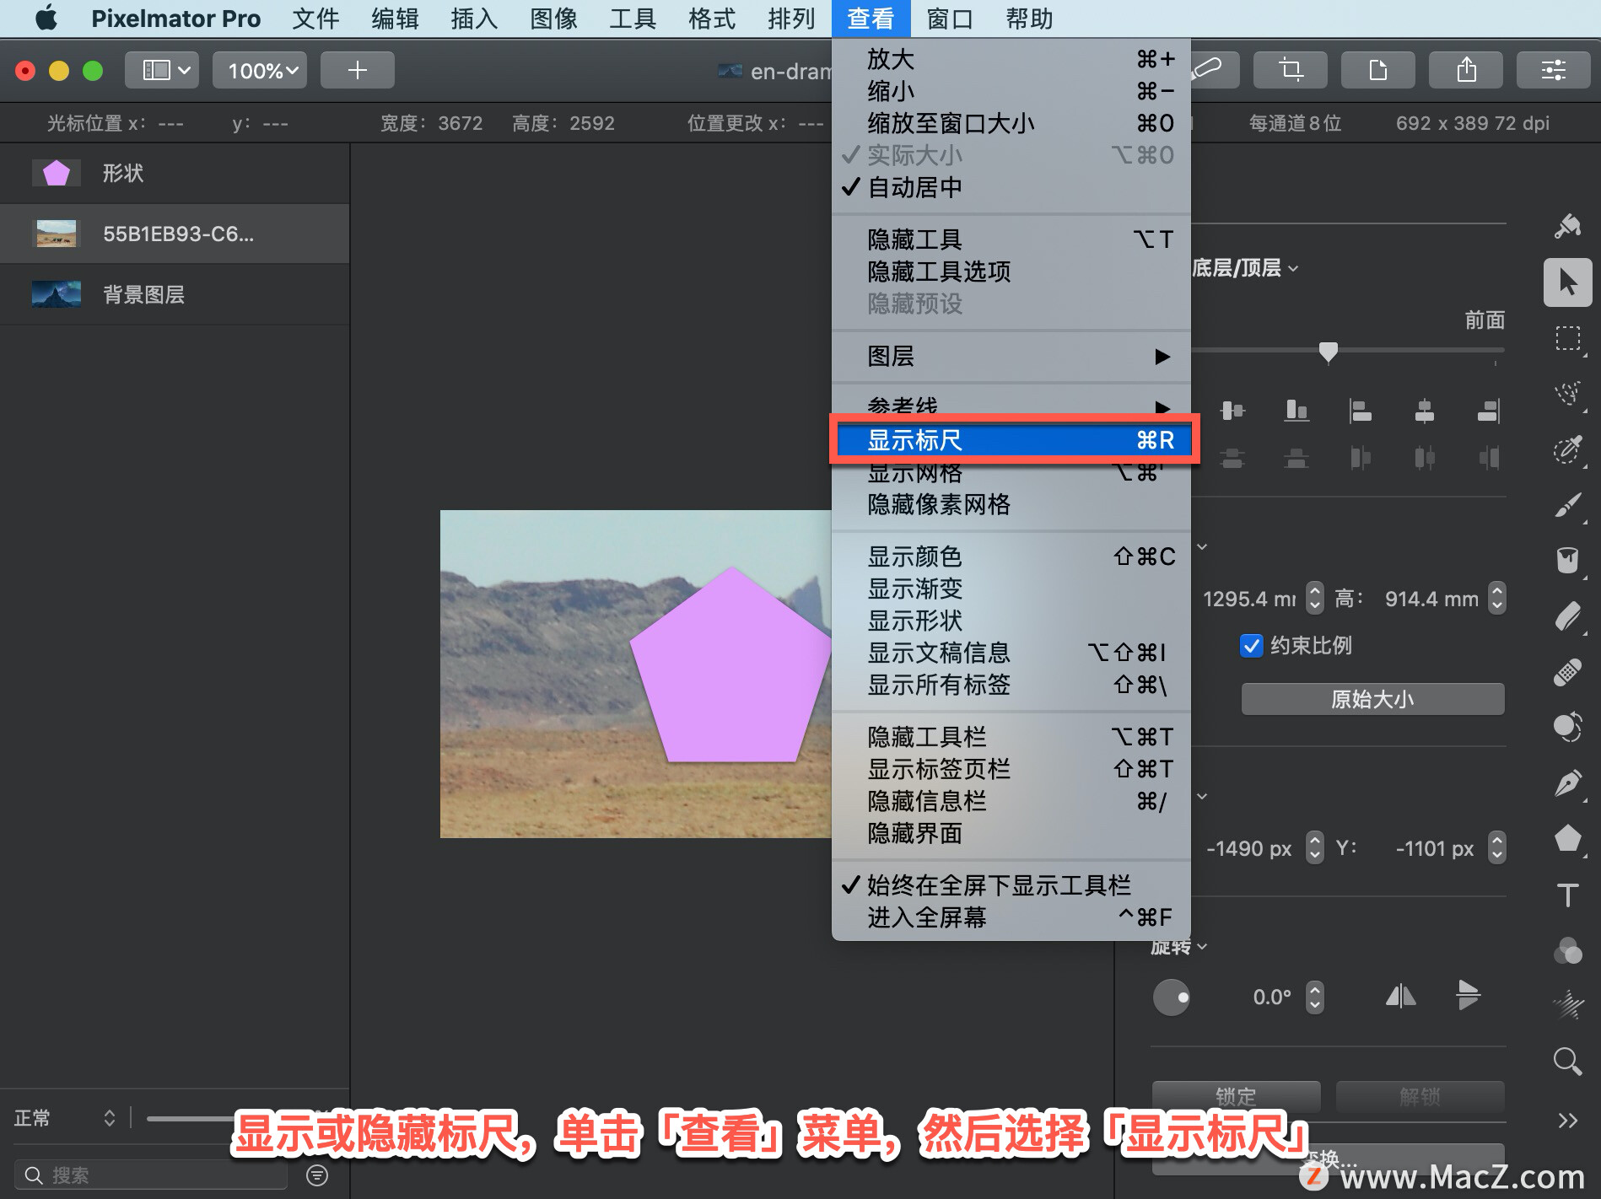The image size is (1601, 1199).
Task: Select the 背景图层 background layer
Action: pyautogui.click(x=175, y=294)
